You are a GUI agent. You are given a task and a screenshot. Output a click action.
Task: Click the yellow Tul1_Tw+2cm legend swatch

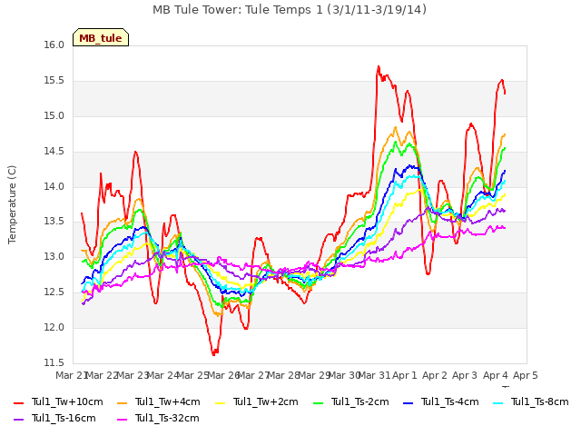point(220,402)
